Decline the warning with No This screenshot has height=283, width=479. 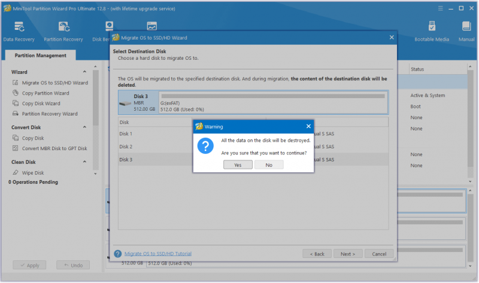[269, 165]
